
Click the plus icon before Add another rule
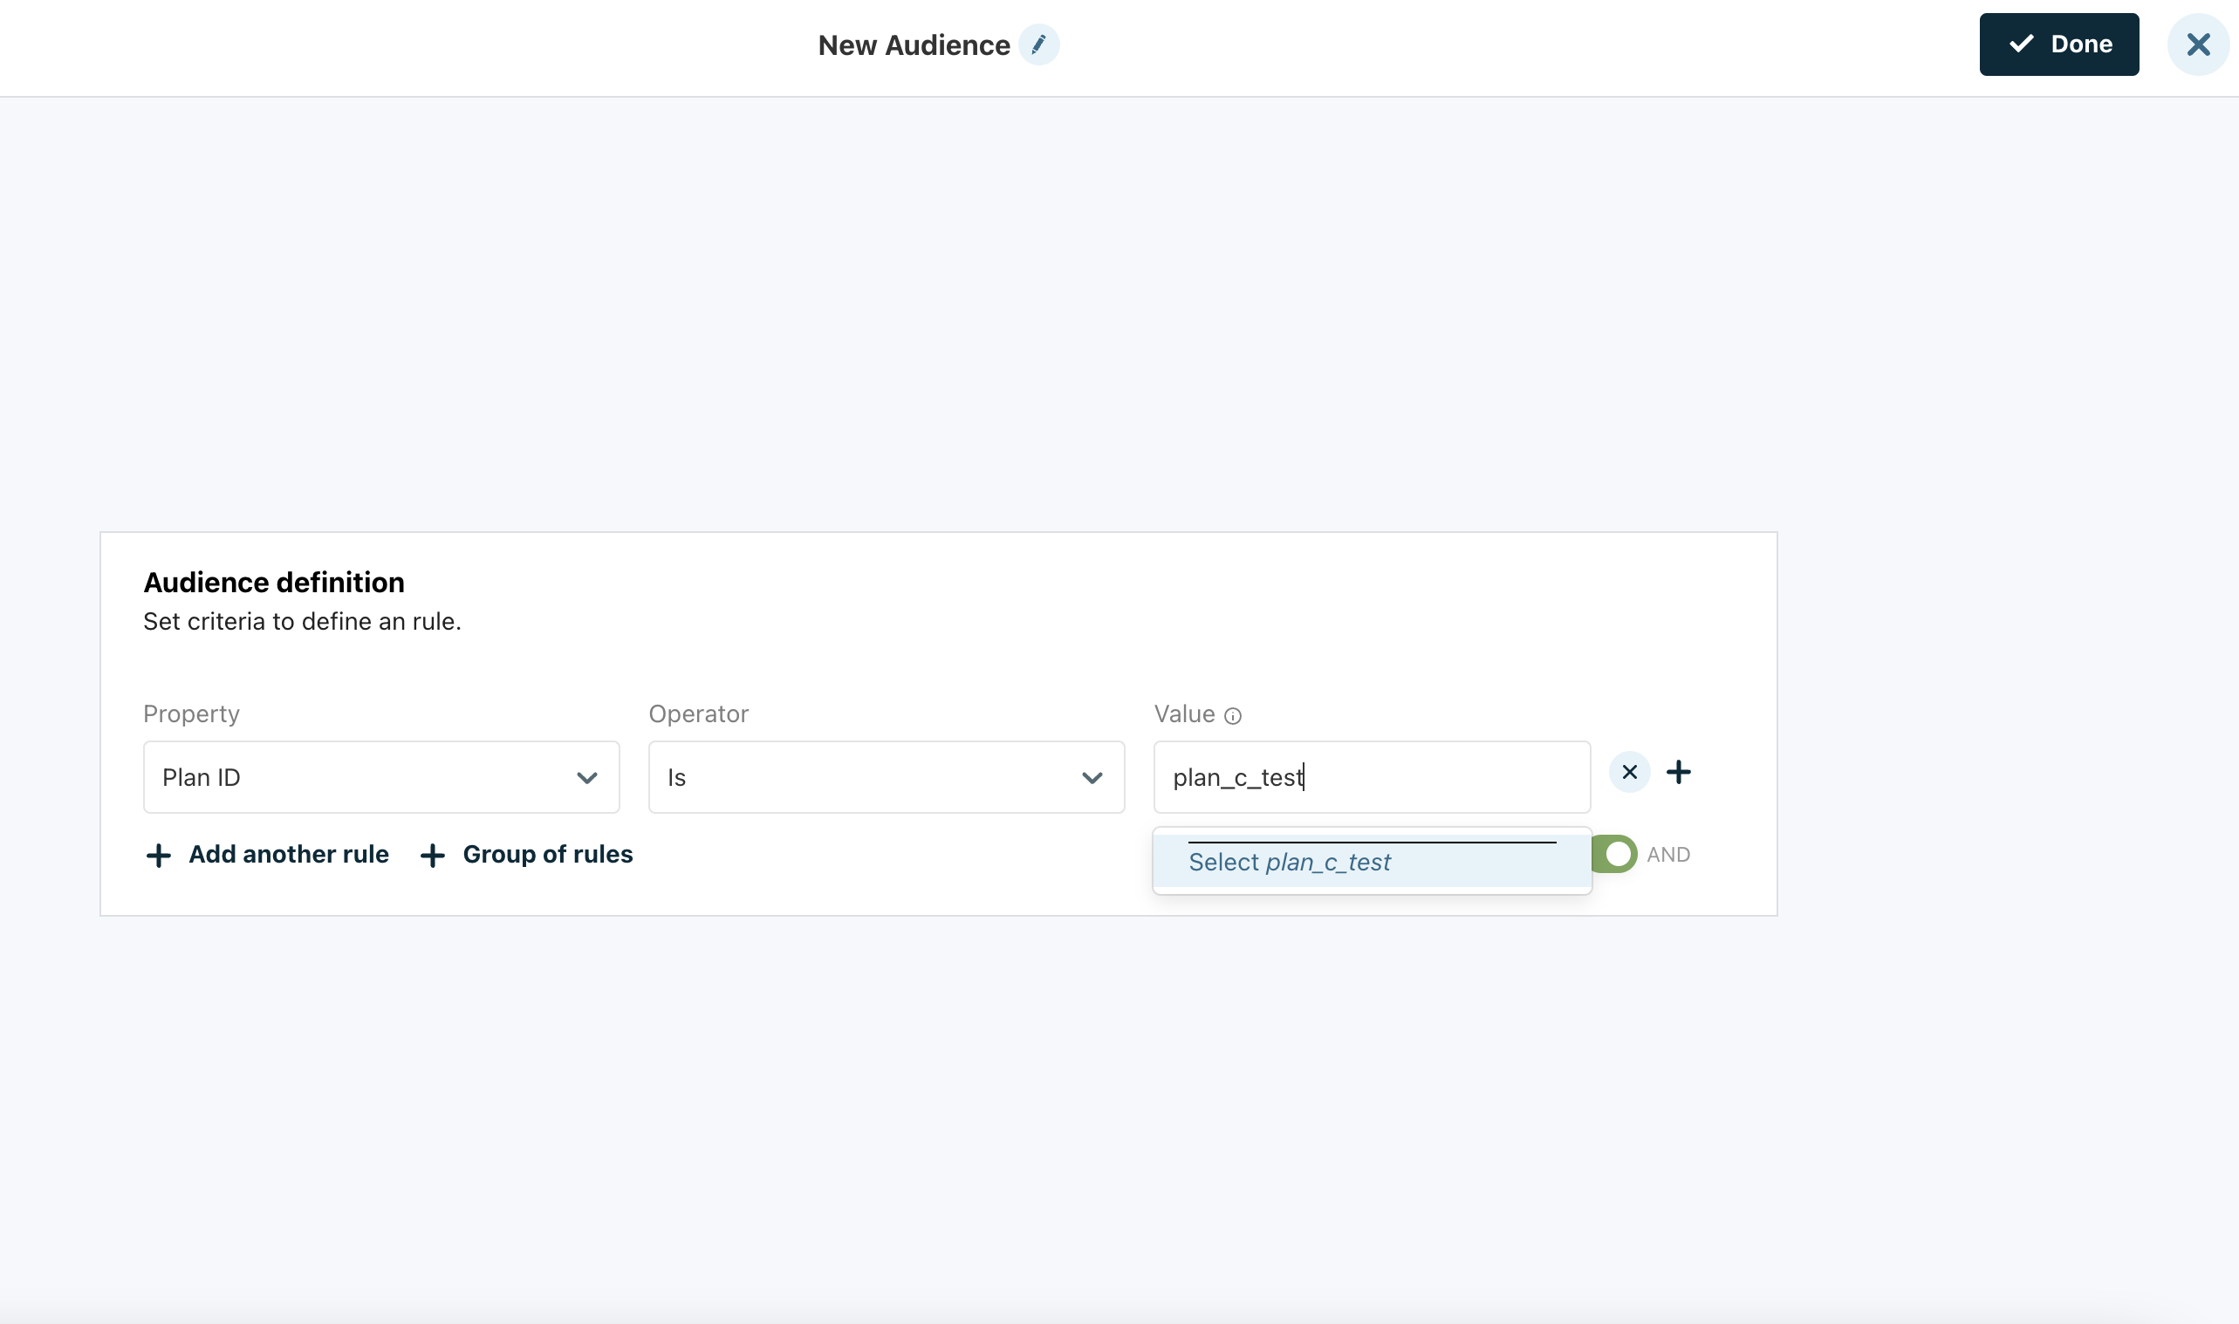point(159,856)
